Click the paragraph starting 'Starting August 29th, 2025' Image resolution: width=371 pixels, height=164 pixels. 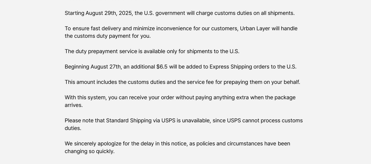pos(180,13)
